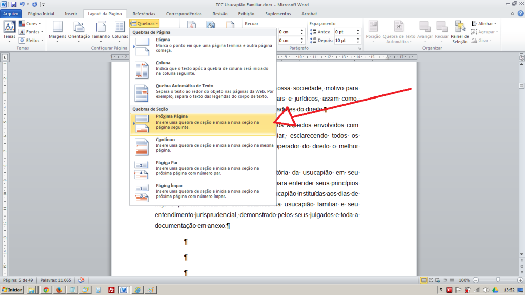Open the Tamanho paper size menu
This screenshot has height=295, width=525.
click(x=101, y=31)
